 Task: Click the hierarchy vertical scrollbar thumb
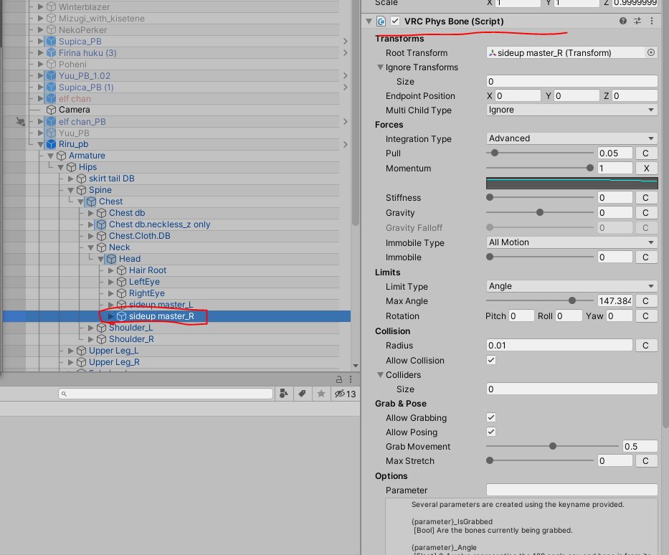click(356, 113)
